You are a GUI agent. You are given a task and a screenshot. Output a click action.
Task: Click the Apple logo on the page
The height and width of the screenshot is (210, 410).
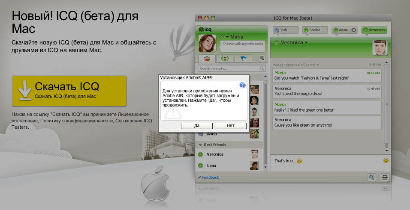pos(155,183)
